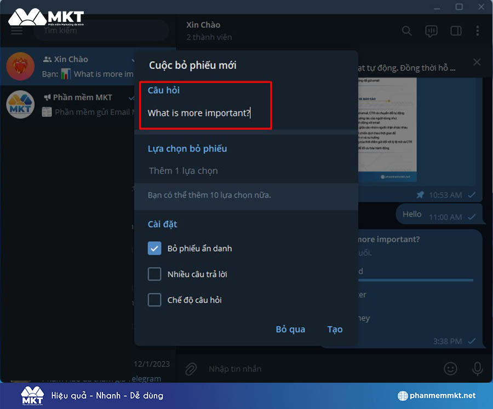
Task: Click Bỏ qua to cancel the poll
Action: pos(290,329)
